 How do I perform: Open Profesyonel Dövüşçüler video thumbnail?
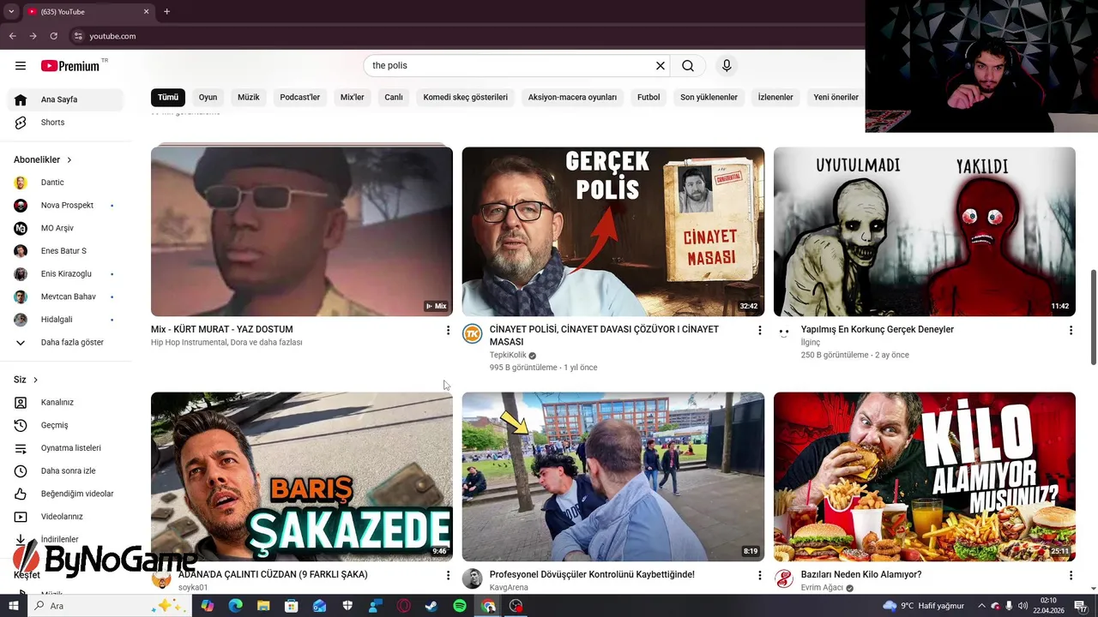(613, 476)
